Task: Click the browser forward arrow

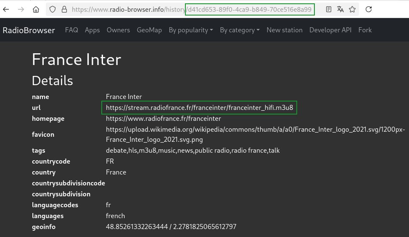Action: (21, 9)
